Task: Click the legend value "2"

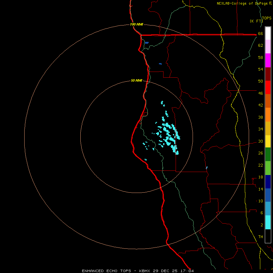Action: [262, 225]
